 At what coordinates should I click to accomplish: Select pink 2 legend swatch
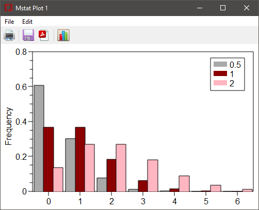point(220,83)
